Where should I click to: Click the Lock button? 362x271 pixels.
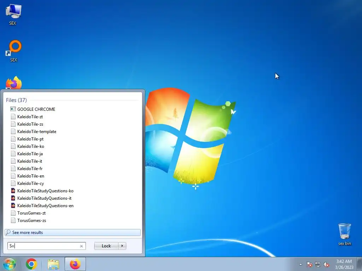pos(106,246)
